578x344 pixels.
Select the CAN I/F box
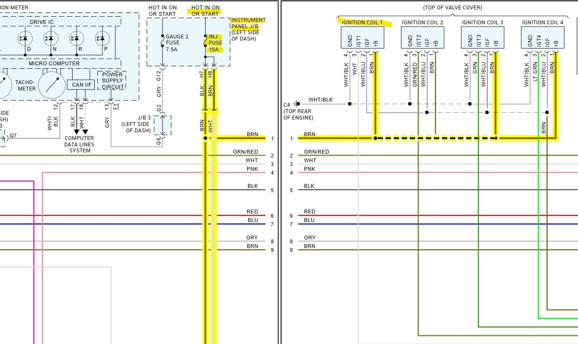(x=81, y=85)
